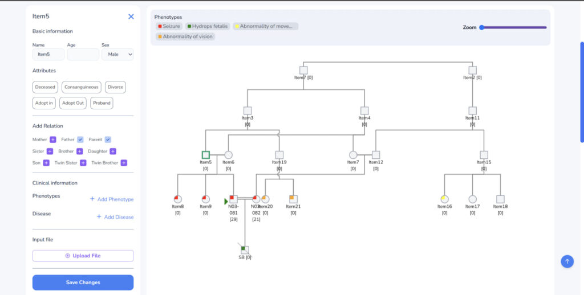Screen dimensions: 584x295
Task: Select the Item20 female node
Action: click(x=266, y=199)
